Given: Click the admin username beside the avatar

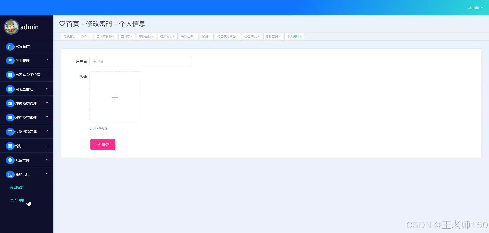Looking at the screenshot, I should pyautogui.click(x=30, y=27).
